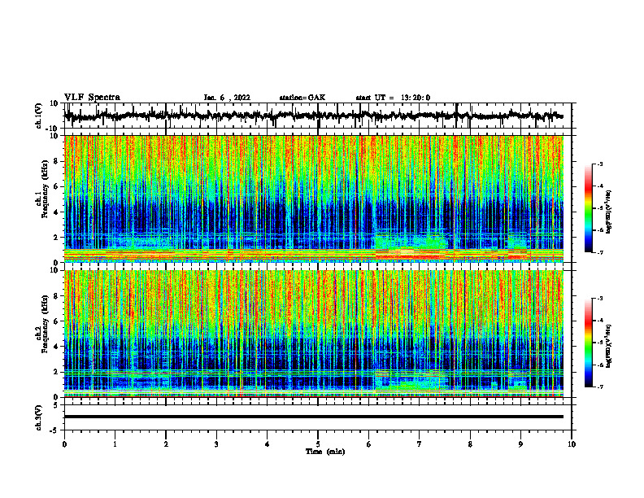The image size is (644, 498).
Task: Click the "1" tick on the Time axis
Action: pos(115,444)
